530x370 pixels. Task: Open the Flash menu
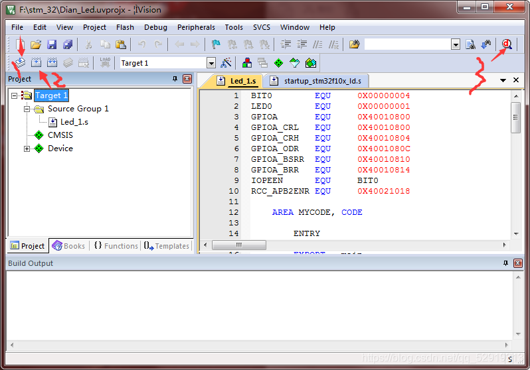(125, 27)
